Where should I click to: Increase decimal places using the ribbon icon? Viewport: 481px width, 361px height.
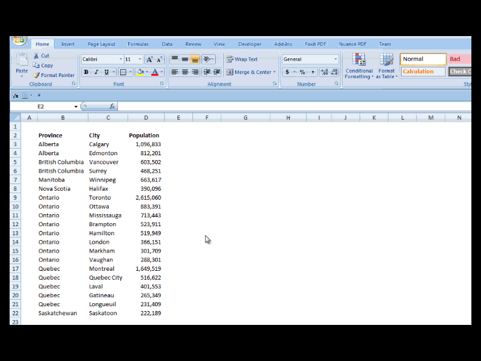[x=323, y=71]
